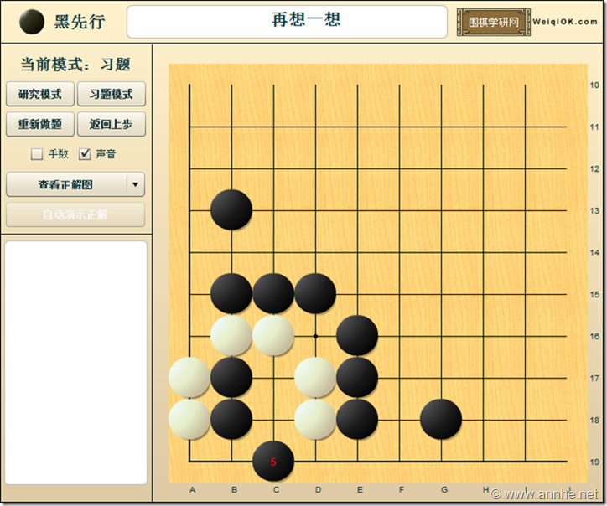Enable the 手数 move-number checkbox
Screen dimensions: 607x506
click(x=37, y=154)
